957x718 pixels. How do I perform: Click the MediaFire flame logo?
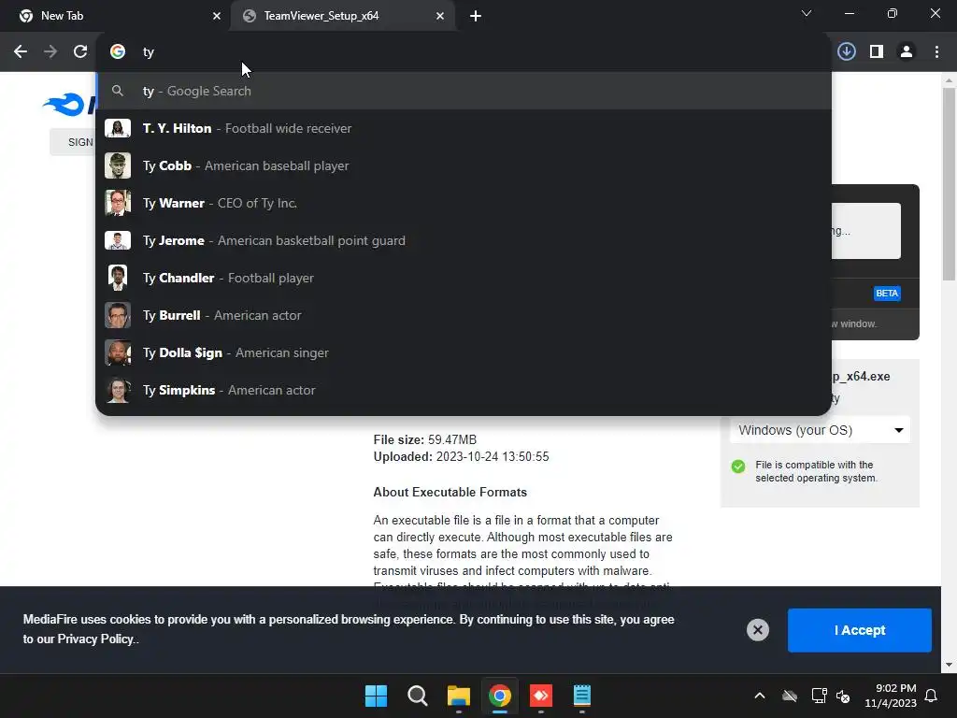(64, 105)
